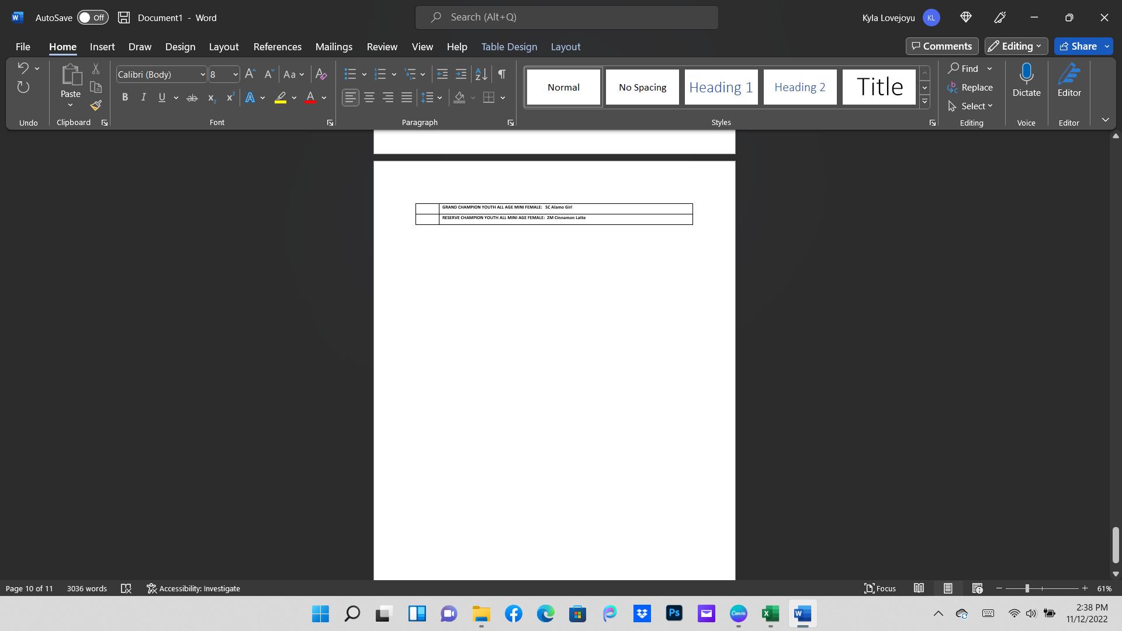Switch to the References tab
Image resolution: width=1122 pixels, height=631 pixels.
pos(277,47)
